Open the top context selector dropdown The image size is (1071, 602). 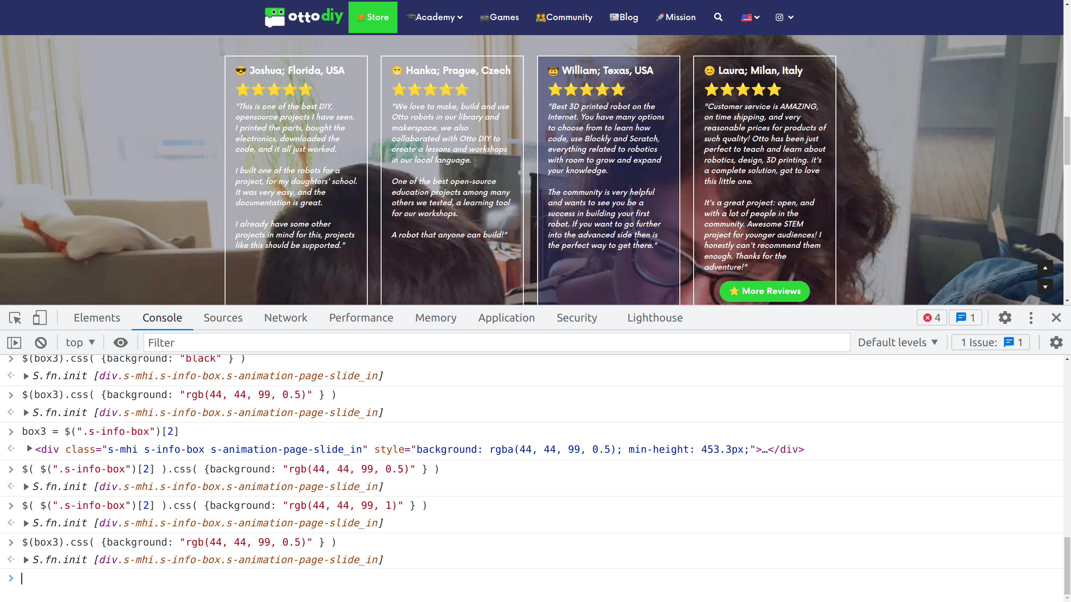(80, 343)
